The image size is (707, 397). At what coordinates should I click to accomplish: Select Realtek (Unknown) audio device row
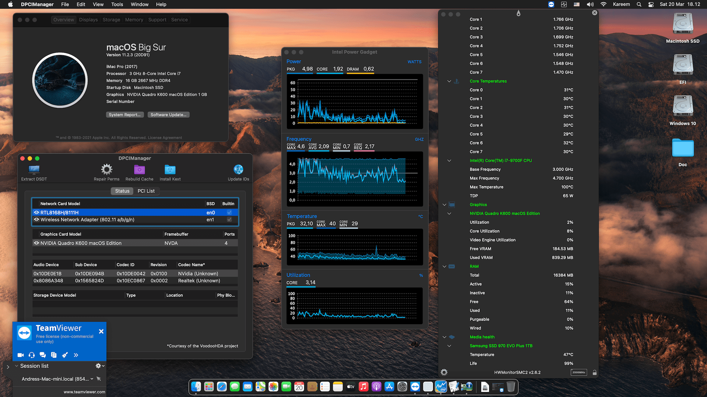tap(135, 280)
